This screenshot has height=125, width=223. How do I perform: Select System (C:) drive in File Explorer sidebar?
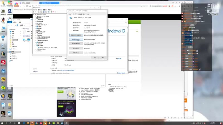coord(13,54)
